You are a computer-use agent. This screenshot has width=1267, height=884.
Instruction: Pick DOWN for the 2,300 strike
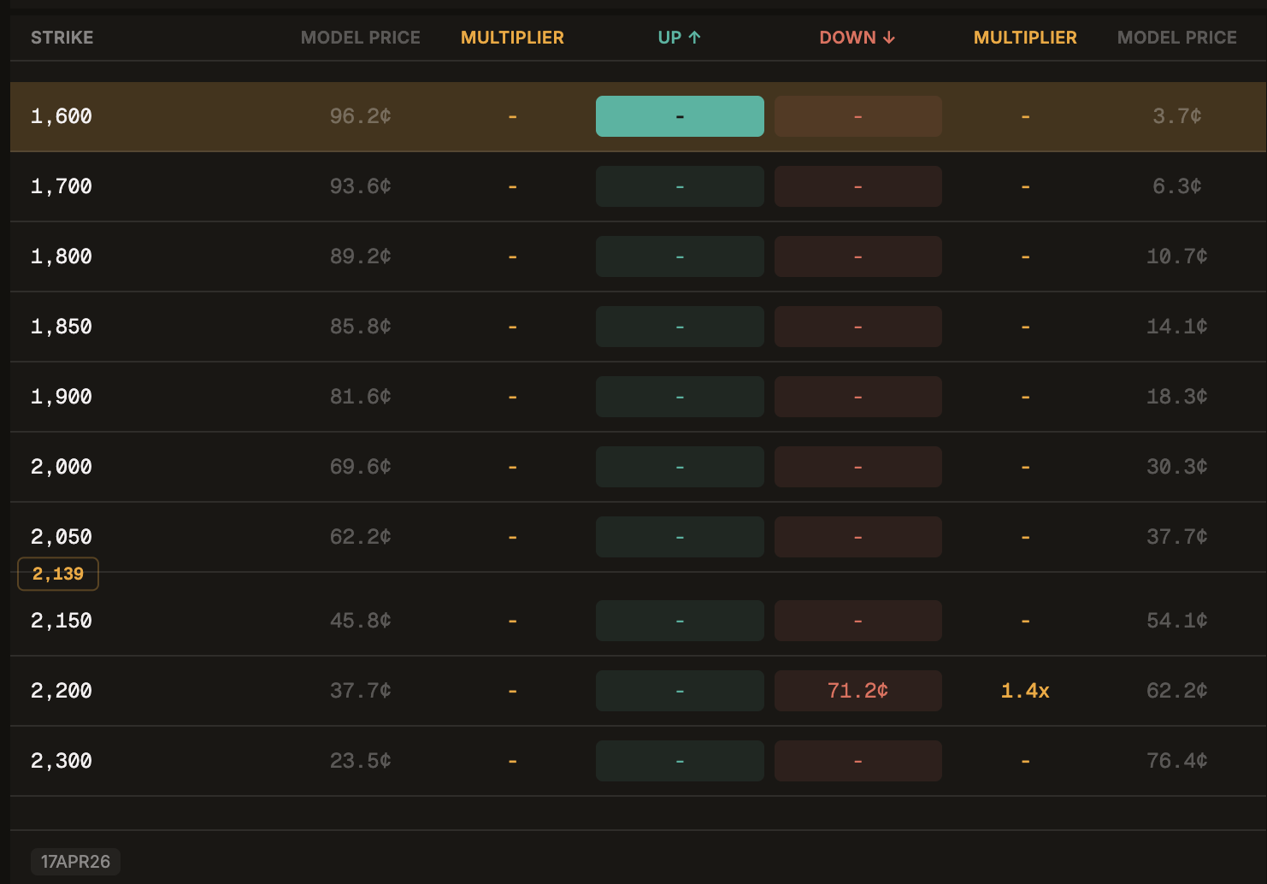click(858, 761)
